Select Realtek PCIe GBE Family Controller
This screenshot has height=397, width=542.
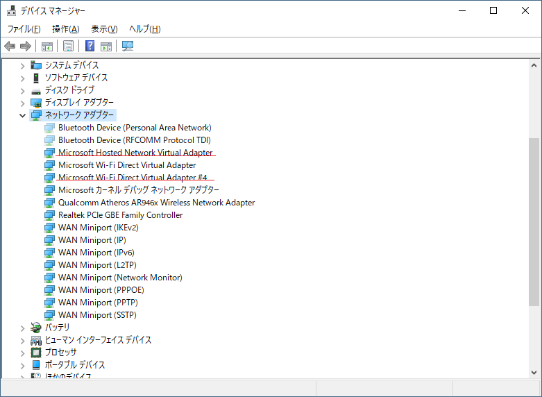coord(120,214)
